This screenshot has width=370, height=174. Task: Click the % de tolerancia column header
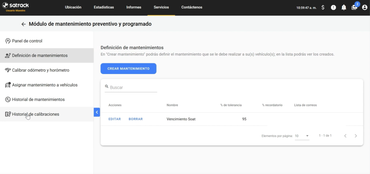tap(231, 105)
